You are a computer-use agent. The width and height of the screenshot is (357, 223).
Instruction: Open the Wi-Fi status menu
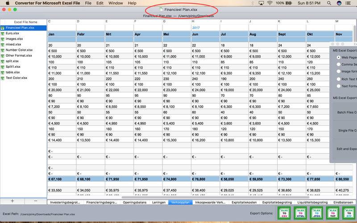270,3
